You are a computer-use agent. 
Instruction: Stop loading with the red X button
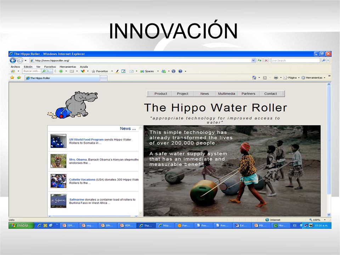coord(266,61)
